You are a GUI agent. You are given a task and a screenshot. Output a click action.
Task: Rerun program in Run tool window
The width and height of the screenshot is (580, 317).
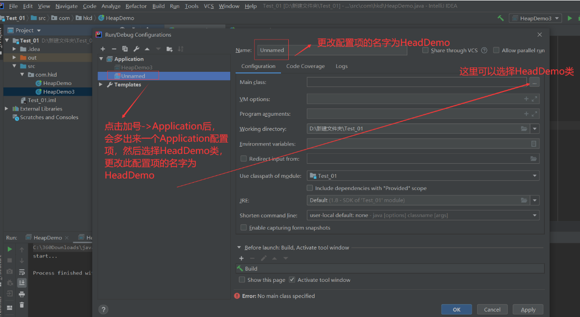pyautogui.click(x=10, y=249)
